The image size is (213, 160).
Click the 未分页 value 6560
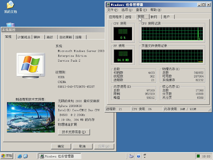(200, 97)
